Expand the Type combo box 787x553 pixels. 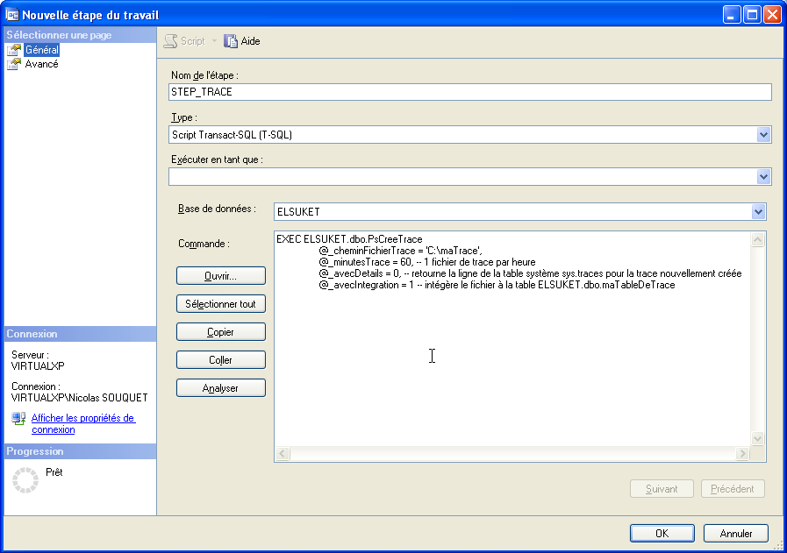click(763, 135)
